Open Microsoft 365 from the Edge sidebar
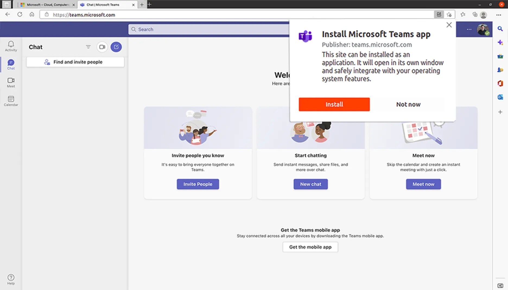Image resolution: width=508 pixels, height=290 pixels. pyautogui.click(x=500, y=84)
